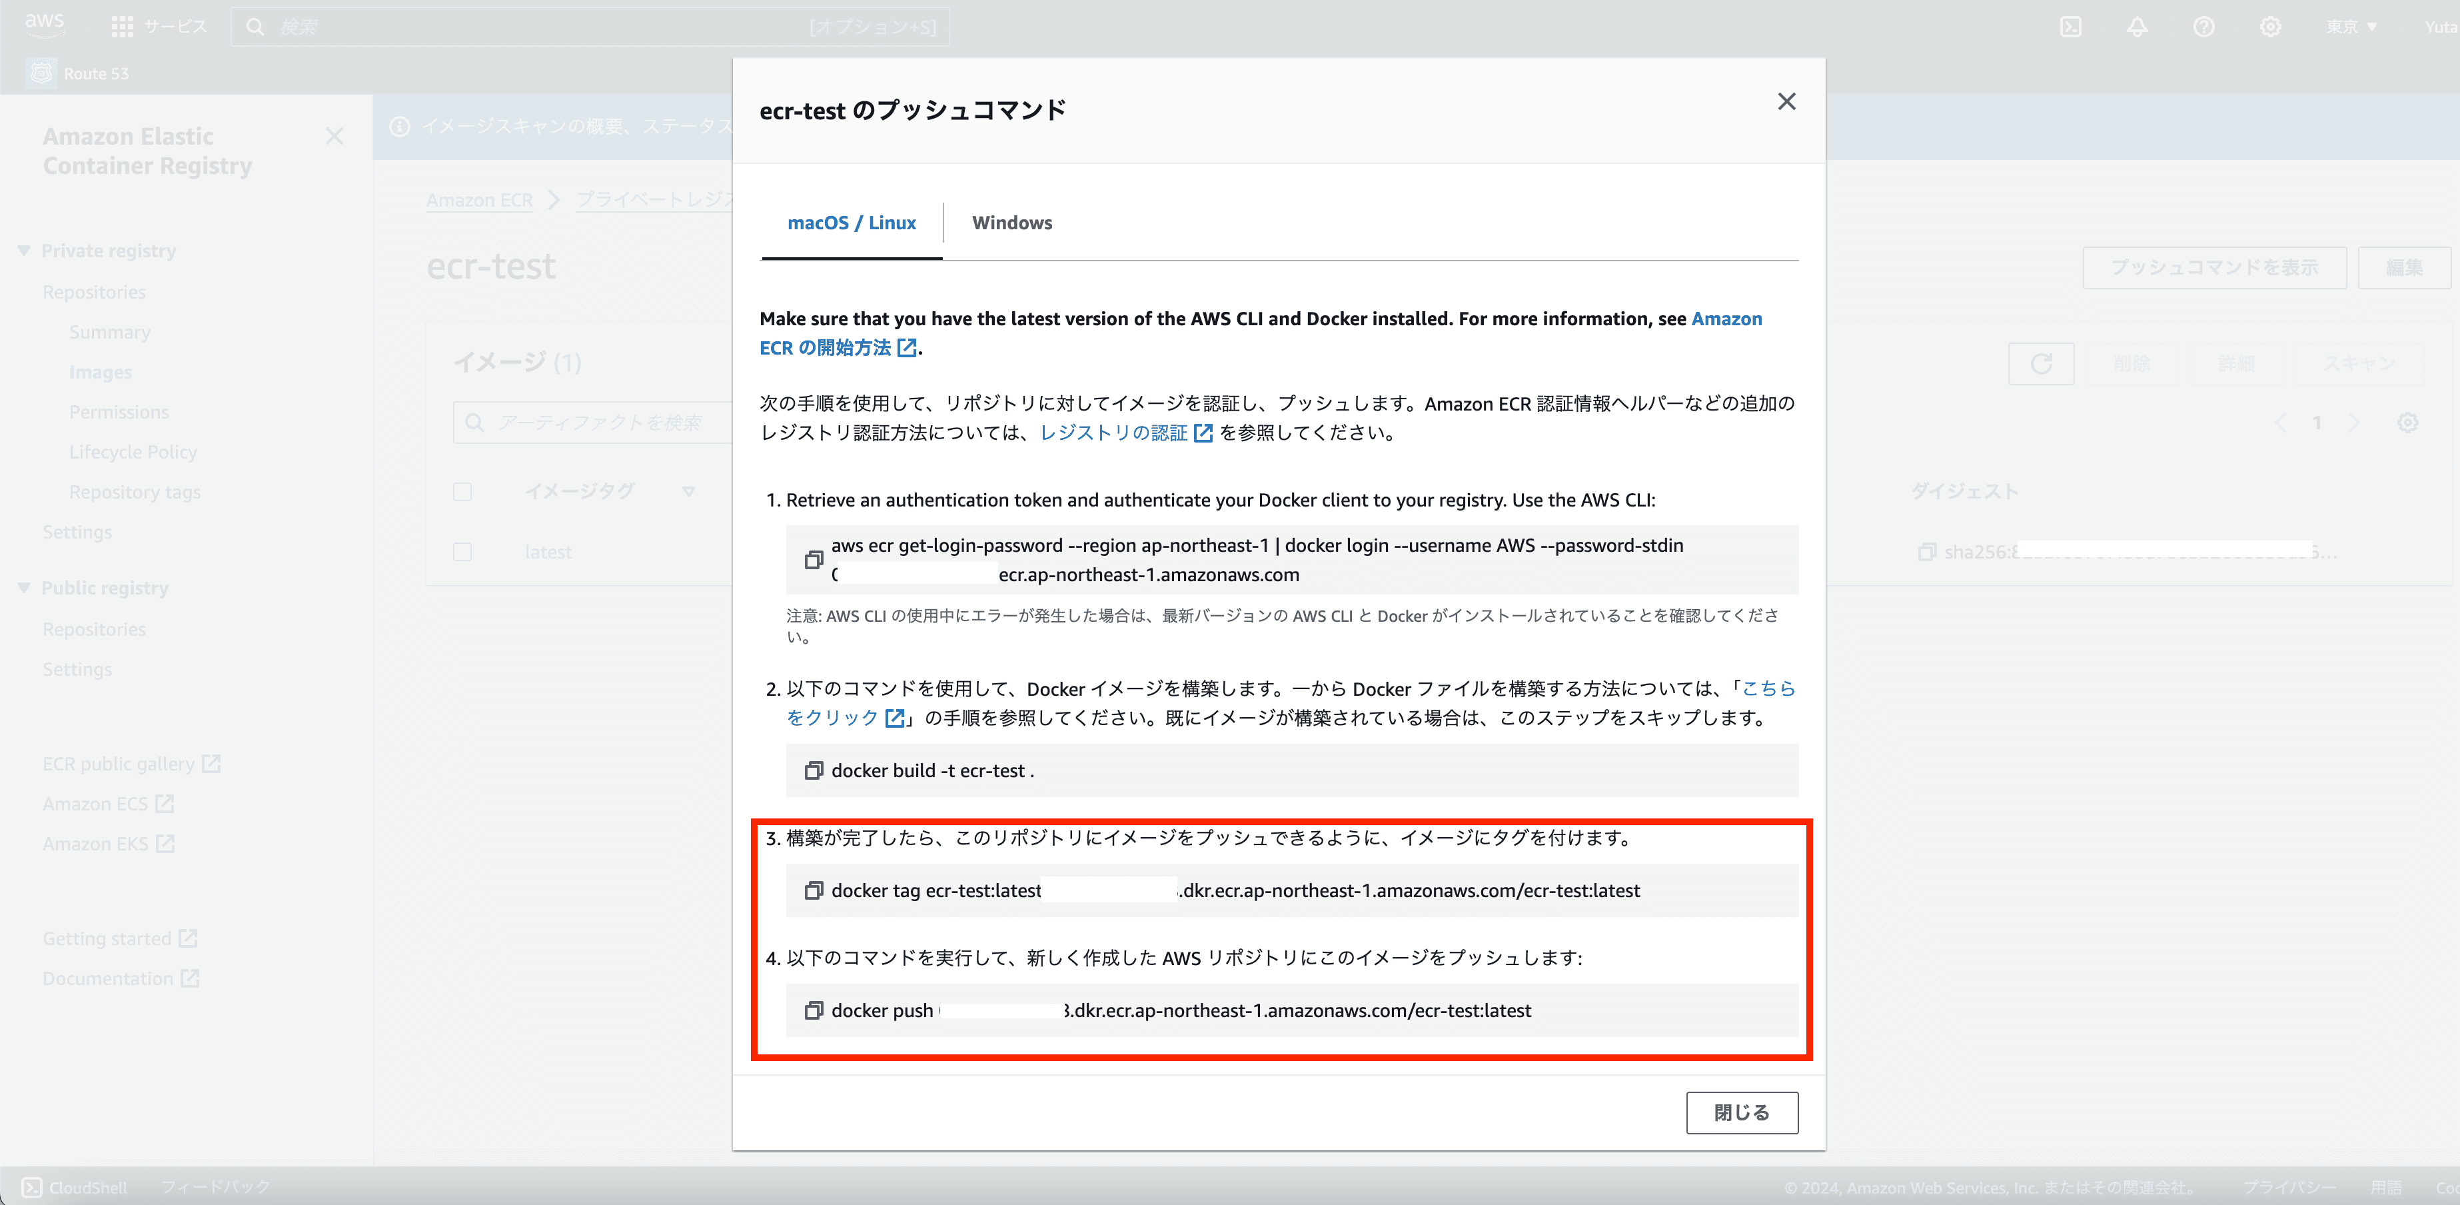2460x1205 pixels.
Task: Close the push commands dialog with X
Action: pos(1787,101)
